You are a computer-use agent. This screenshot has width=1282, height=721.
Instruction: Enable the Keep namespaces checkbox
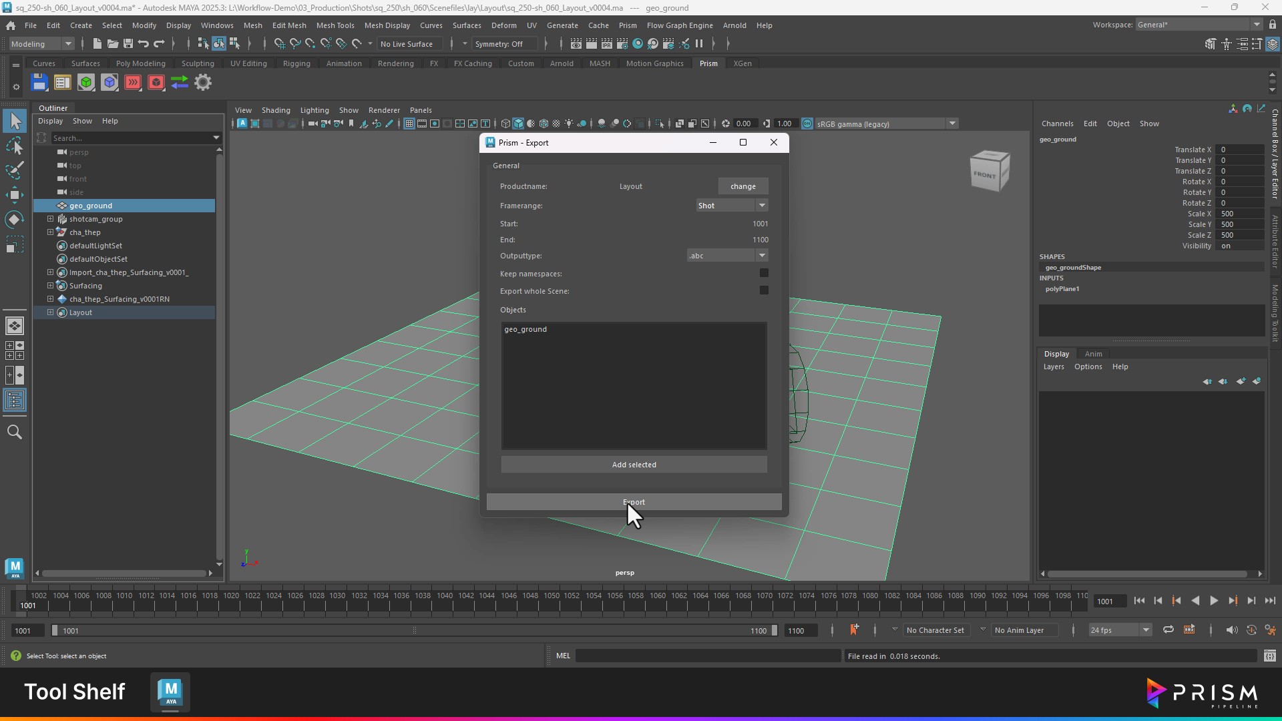(764, 273)
